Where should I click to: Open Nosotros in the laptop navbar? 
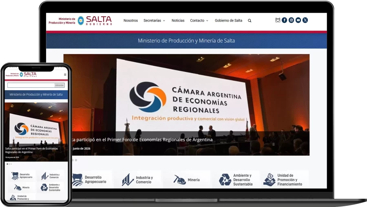130,20
